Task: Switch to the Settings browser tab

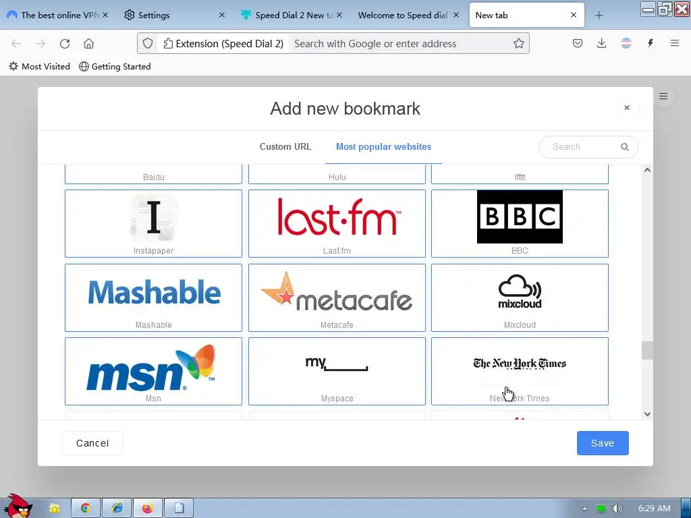Action: pos(175,15)
